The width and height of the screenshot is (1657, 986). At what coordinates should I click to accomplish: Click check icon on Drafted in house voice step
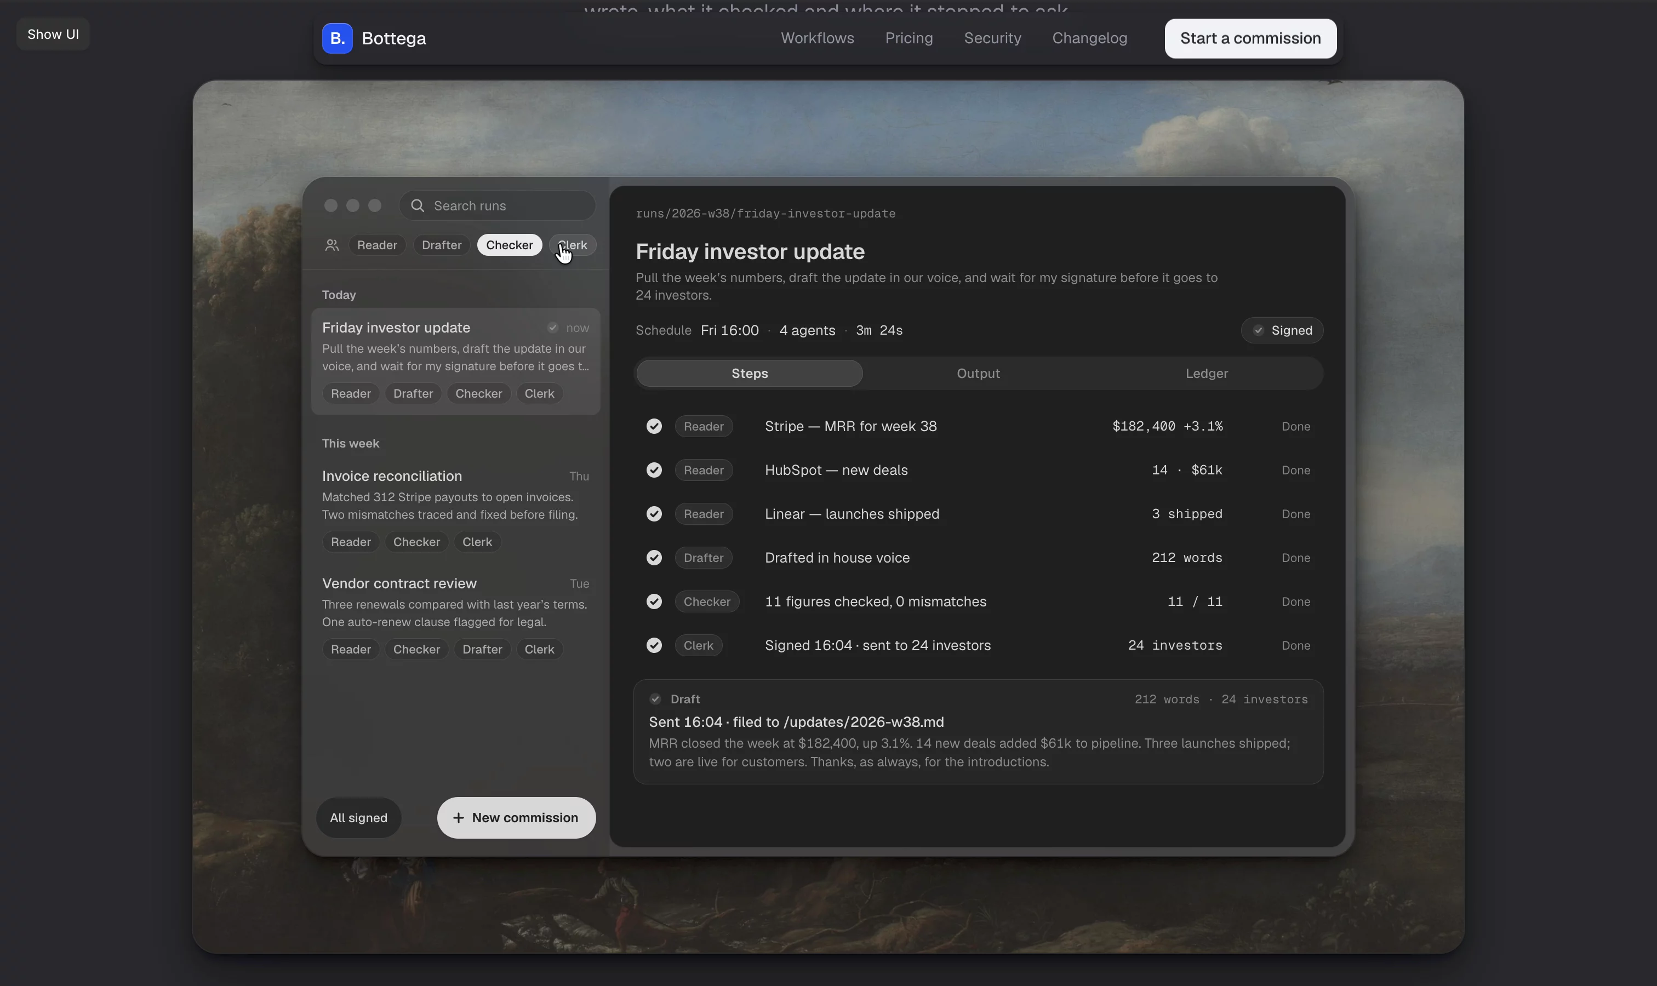(x=654, y=558)
